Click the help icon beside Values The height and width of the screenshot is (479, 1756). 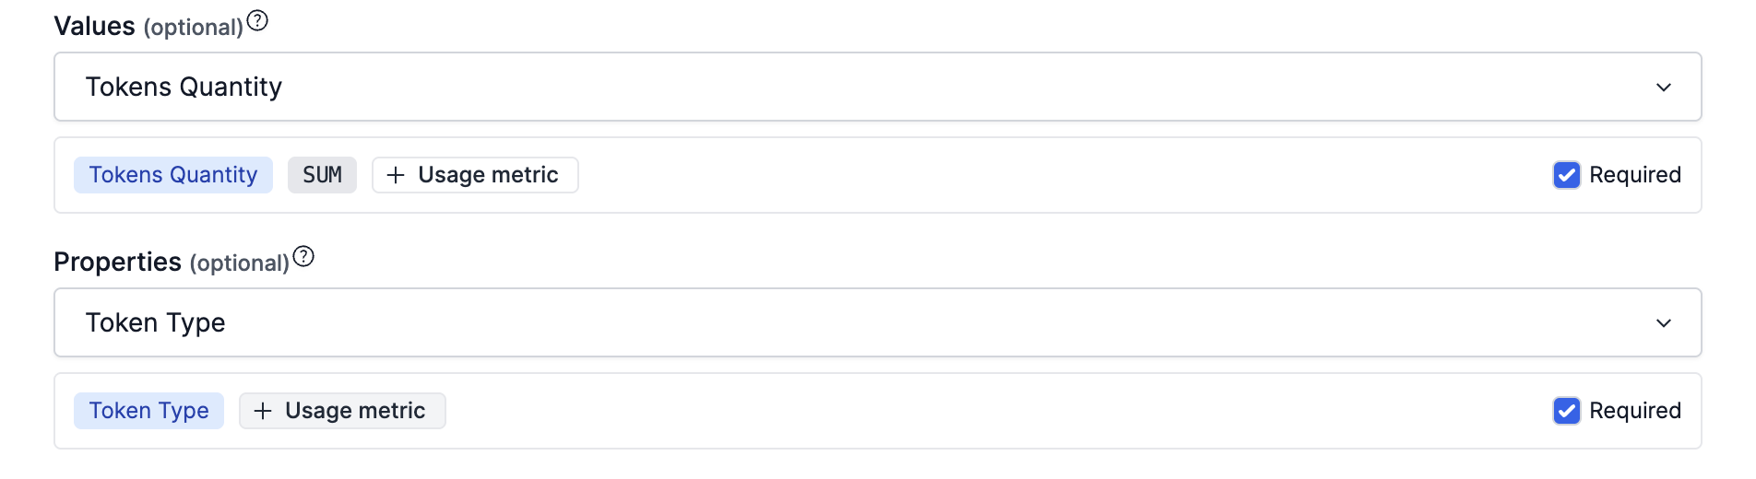tap(257, 21)
